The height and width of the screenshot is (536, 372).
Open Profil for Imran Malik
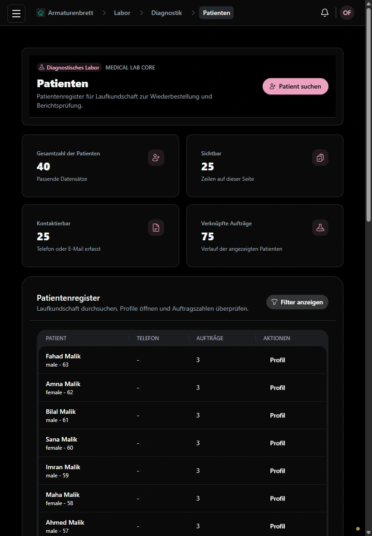(x=278, y=471)
